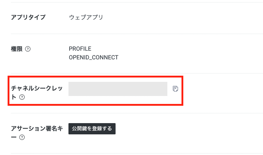263x155 pixels.
Task: Copy the channel secret with the copy icon
Action: click(175, 89)
